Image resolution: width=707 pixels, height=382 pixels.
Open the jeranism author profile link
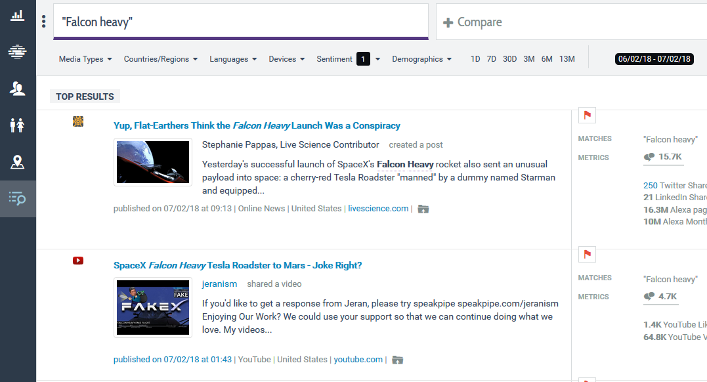click(219, 284)
